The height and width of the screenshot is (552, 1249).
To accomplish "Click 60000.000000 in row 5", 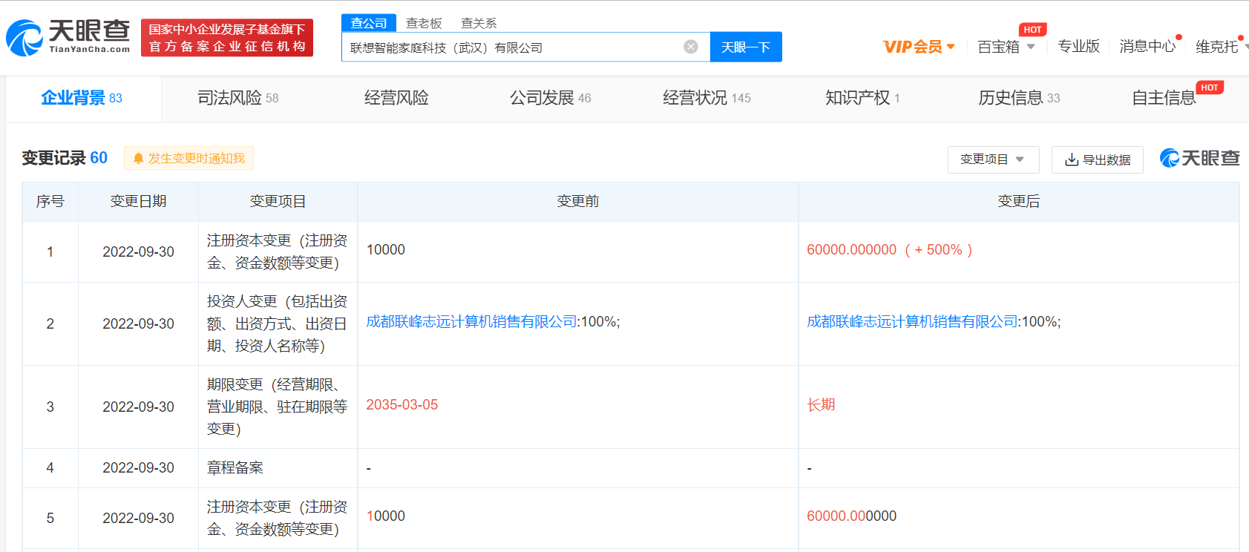I will click(x=851, y=516).
